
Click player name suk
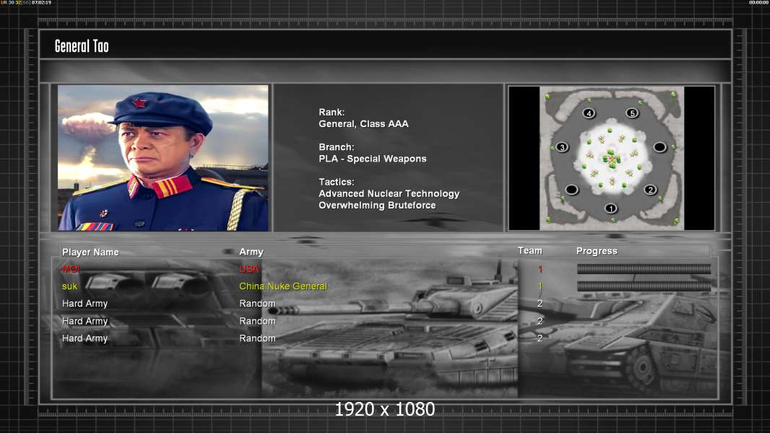tap(70, 287)
